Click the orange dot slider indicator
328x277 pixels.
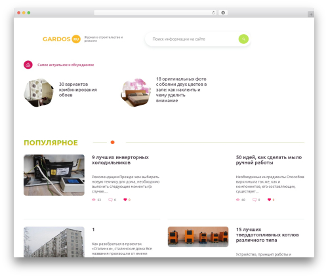112,142
